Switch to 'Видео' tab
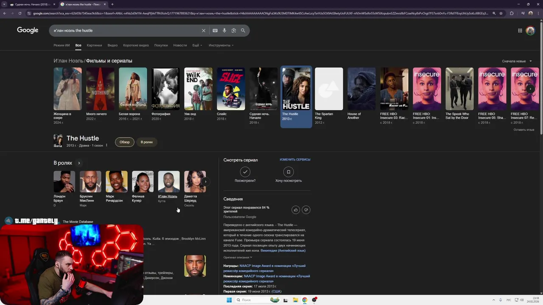The height and width of the screenshot is (305, 543). 112,45
